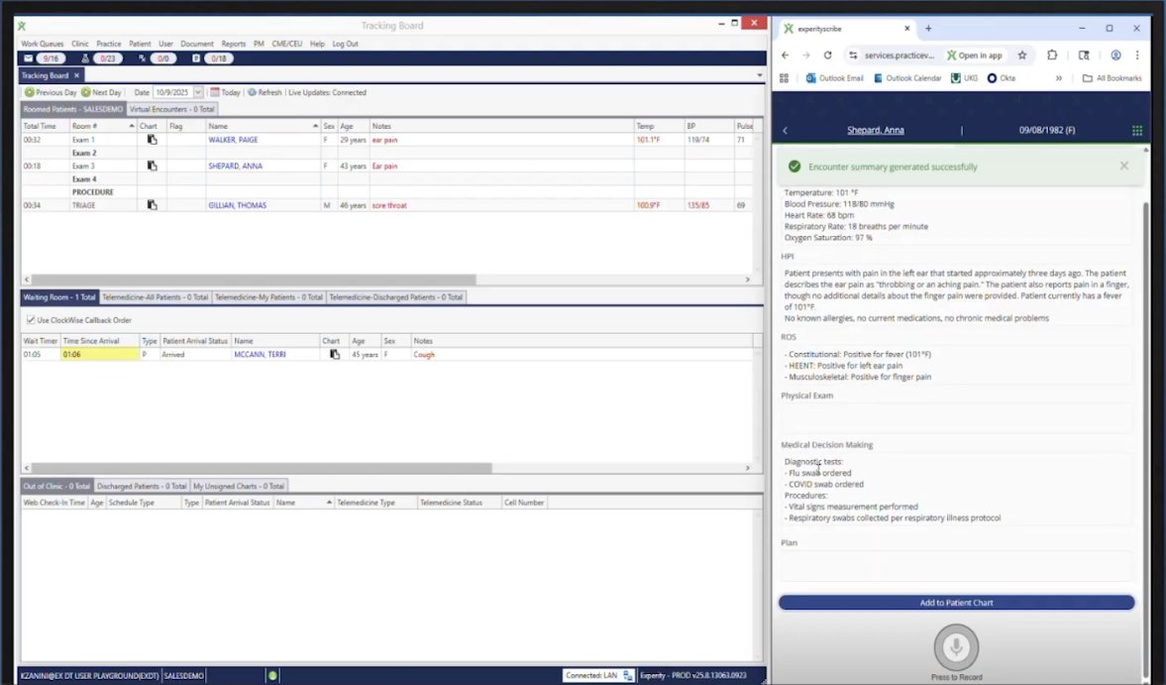1166x685 pixels.
Task: Expand hidden bookmarks overflow chevron
Action: coord(1059,78)
